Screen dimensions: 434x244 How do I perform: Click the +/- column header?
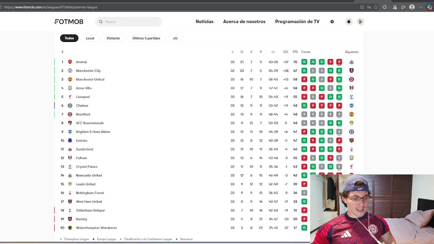[x=273, y=52]
